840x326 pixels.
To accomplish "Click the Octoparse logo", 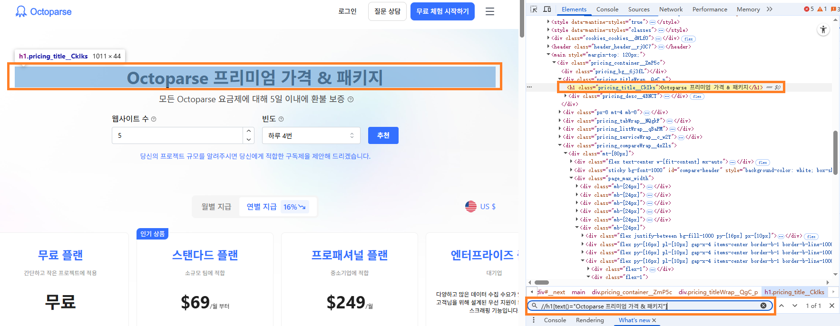I will tap(43, 11).
